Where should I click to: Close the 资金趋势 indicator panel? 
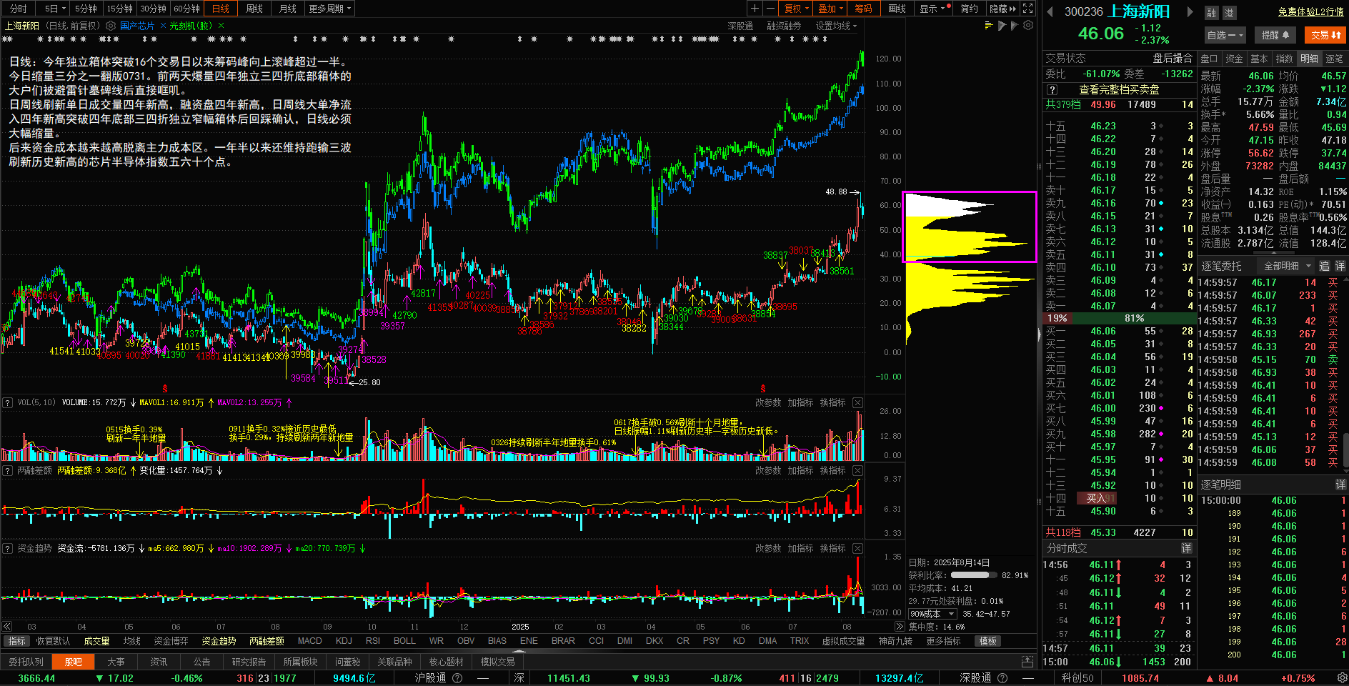click(857, 548)
